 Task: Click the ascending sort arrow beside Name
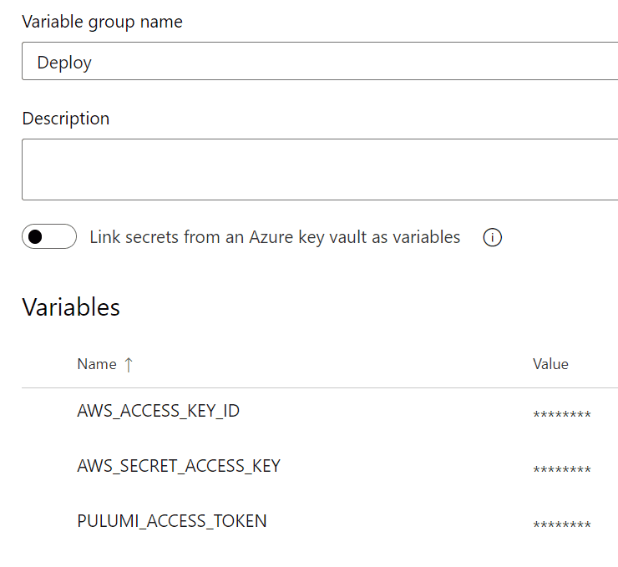click(129, 364)
